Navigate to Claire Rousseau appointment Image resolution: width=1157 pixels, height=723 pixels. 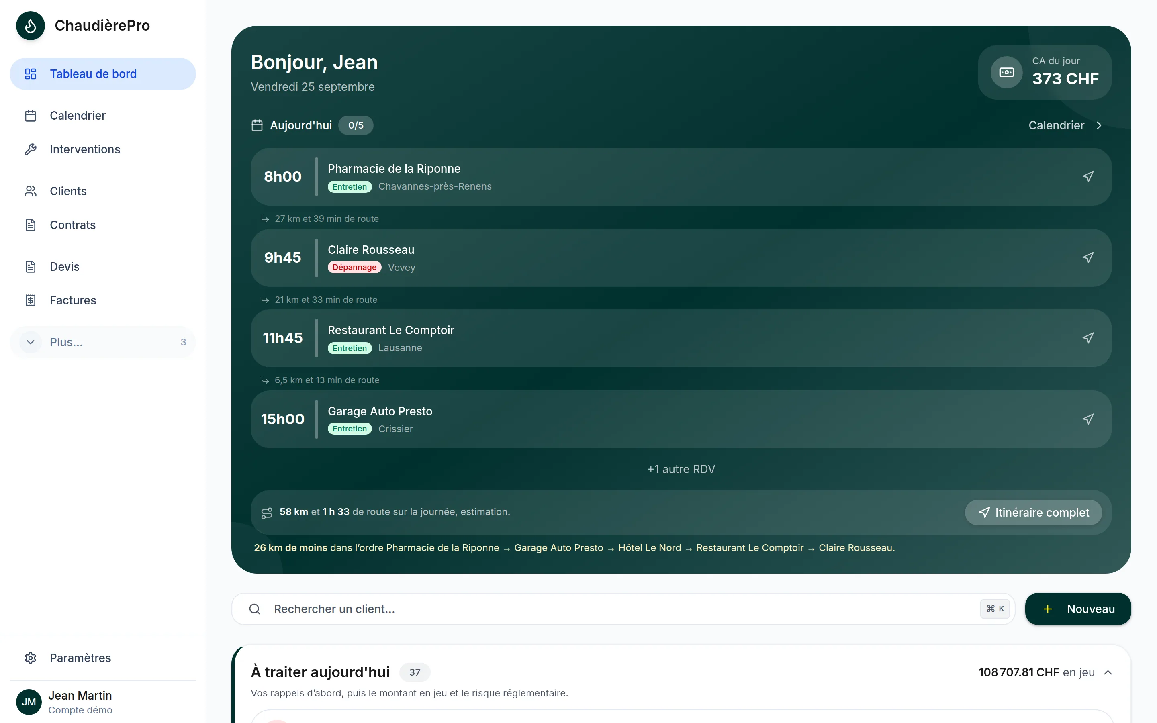point(1087,258)
